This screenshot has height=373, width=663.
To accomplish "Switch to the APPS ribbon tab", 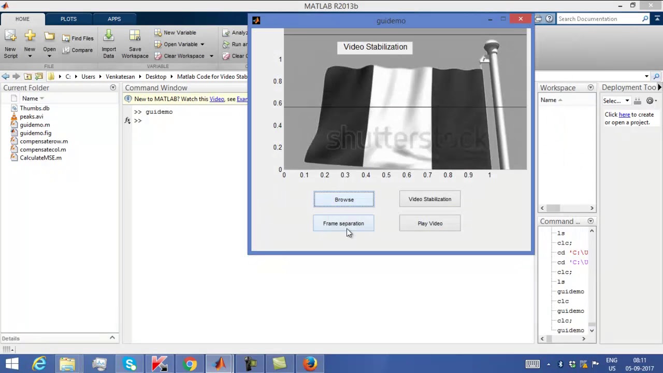I will click(114, 19).
